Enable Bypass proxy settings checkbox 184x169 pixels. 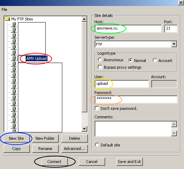tap(100, 67)
